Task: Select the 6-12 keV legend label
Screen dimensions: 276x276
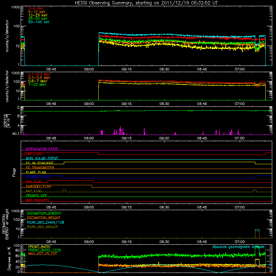Action: 37,12
